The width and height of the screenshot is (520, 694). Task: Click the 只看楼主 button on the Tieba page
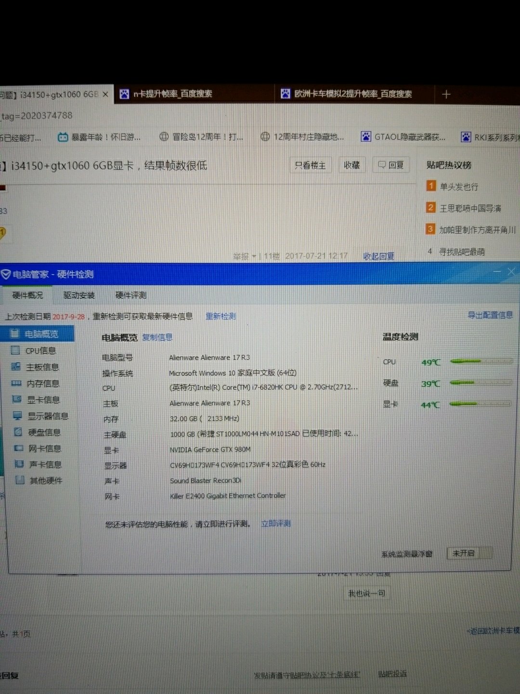point(310,165)
